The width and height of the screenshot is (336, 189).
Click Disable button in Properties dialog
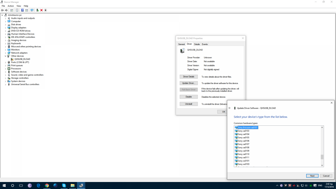[189, 97]
